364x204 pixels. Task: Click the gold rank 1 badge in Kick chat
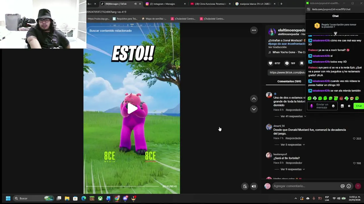point(317,26)
